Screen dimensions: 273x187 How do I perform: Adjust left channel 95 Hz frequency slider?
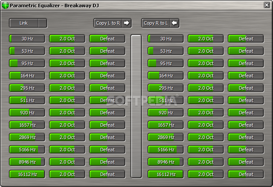coord(27,63)
